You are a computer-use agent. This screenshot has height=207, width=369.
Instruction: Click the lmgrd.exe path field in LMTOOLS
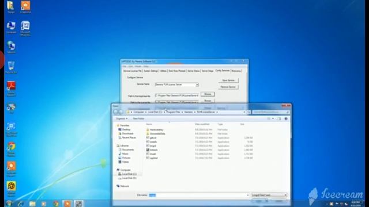[x=177, y=95]
